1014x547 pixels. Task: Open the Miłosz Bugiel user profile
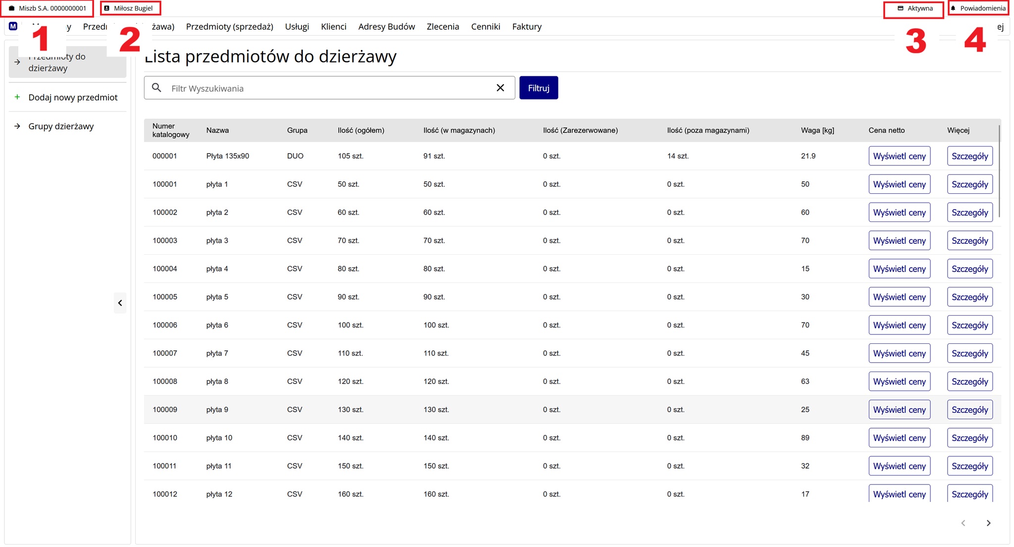tap(131, 8)
